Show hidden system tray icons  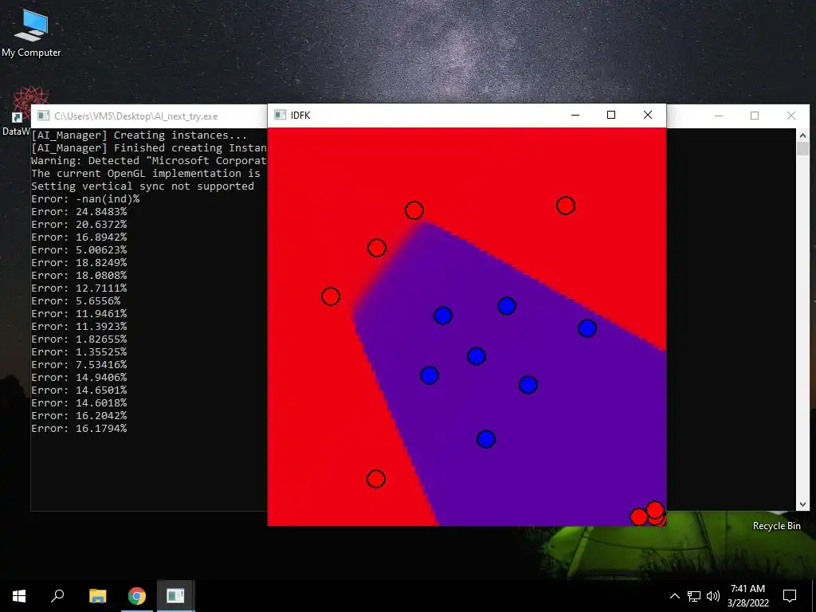[x=674, y=596]
